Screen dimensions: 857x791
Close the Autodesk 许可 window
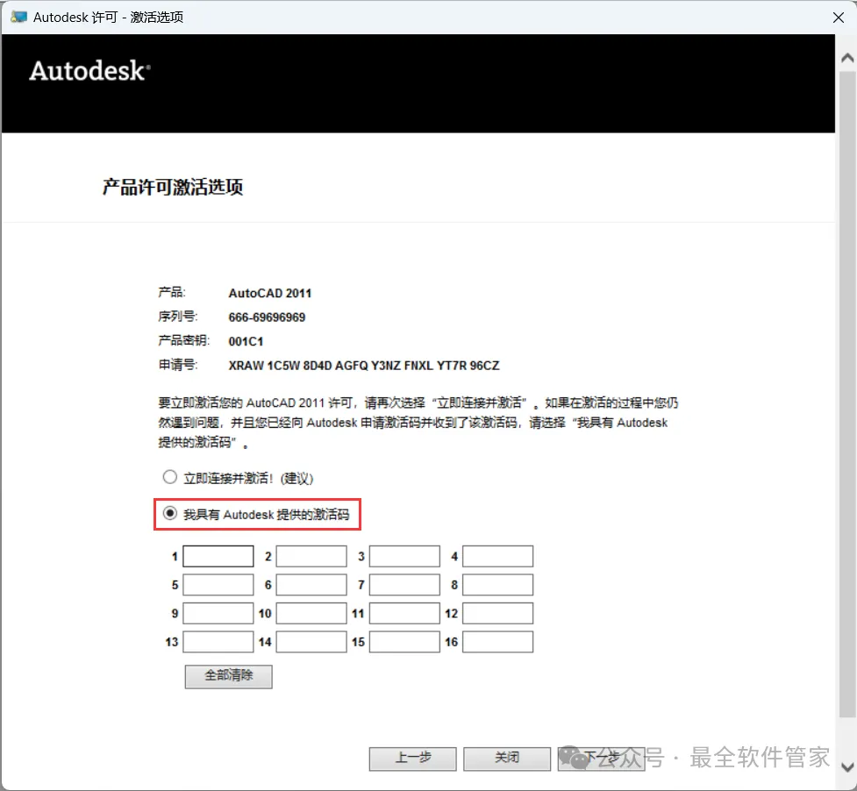(x=839, y=18)
